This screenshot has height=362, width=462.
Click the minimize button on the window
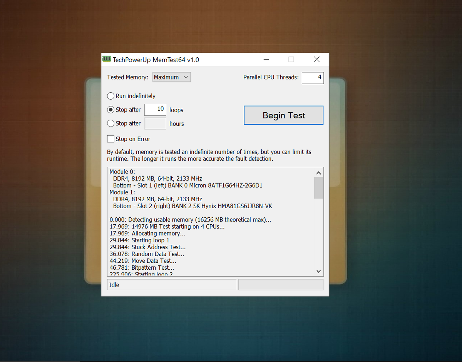pyautogui.click(x=266, y=59)
